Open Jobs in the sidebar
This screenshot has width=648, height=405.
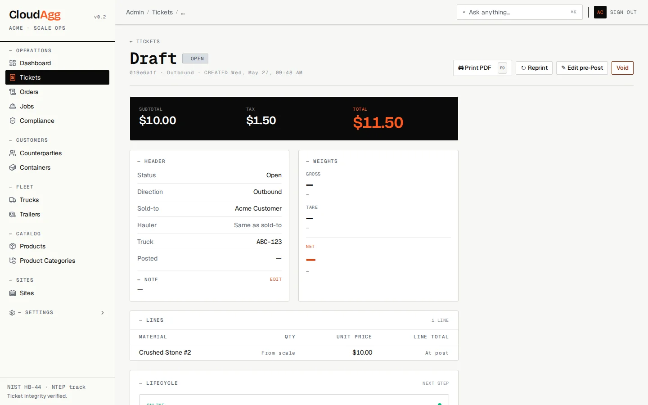pos(57,106)
